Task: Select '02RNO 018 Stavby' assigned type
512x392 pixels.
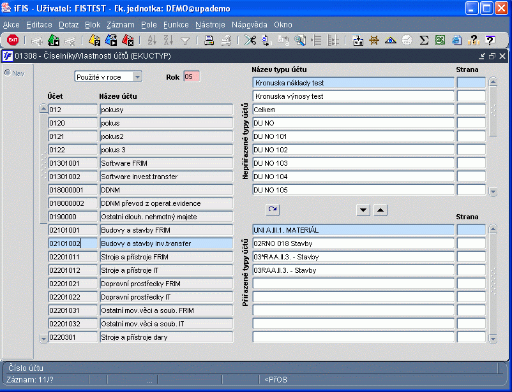Action: pos(353,243)
